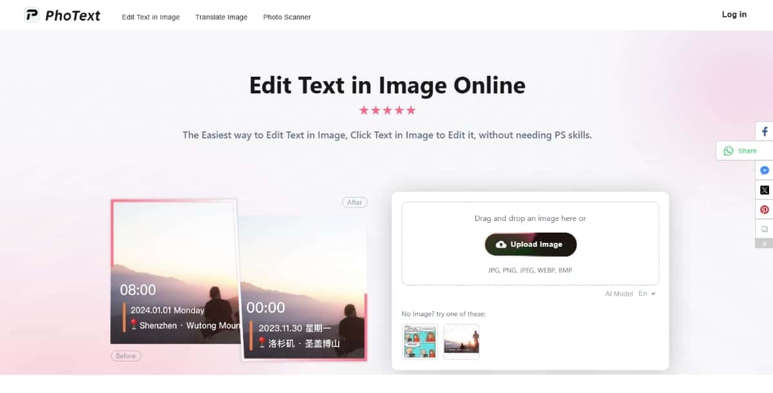
Task: Select the sunset sample image thumbnail
Action: coord(461,341)
